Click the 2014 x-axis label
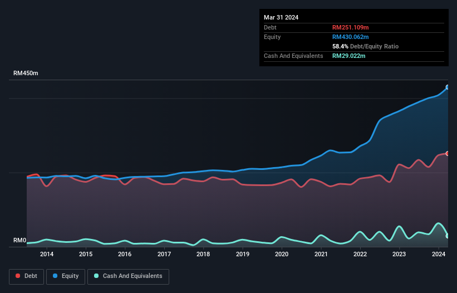Image resolution: width=457 pixels, height=293 pixels. tap(47, 254)
